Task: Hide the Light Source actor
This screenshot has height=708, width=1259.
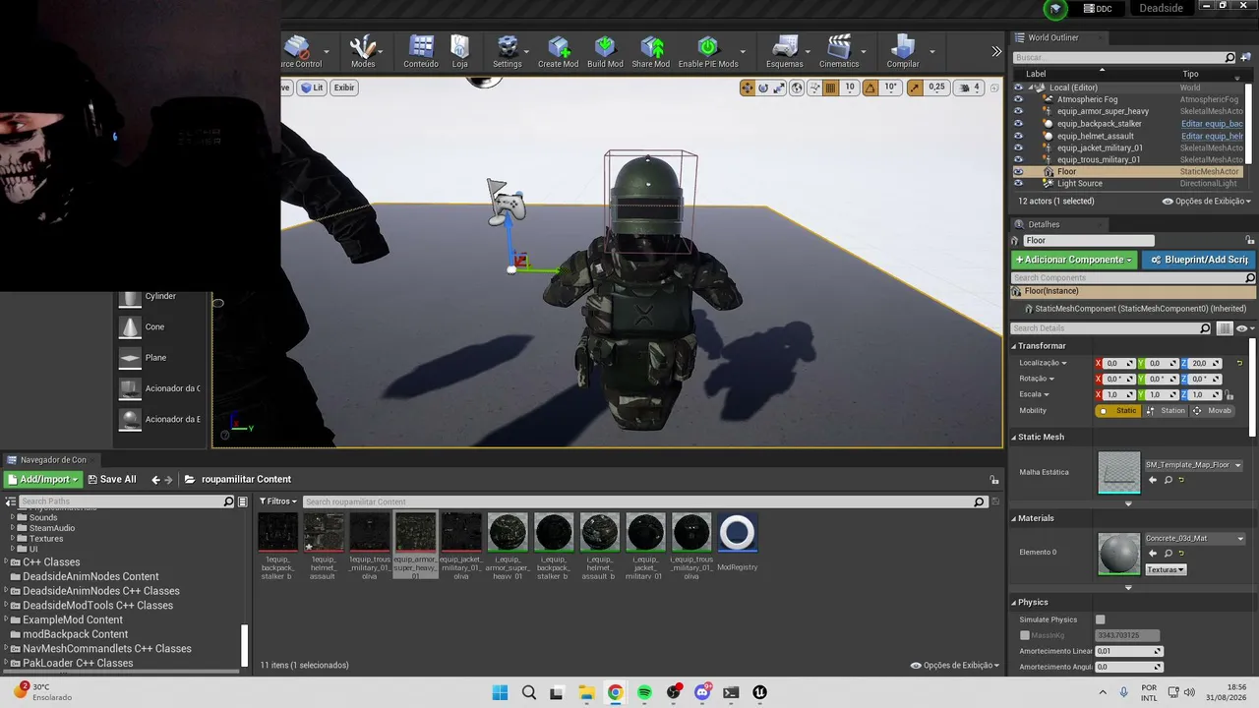Action: pyautogui.click(x=1018, y=184)
